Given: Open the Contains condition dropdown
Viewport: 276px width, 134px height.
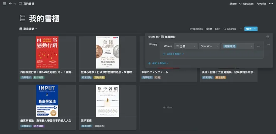Looking at the screenshot, I should pos(209,46).
